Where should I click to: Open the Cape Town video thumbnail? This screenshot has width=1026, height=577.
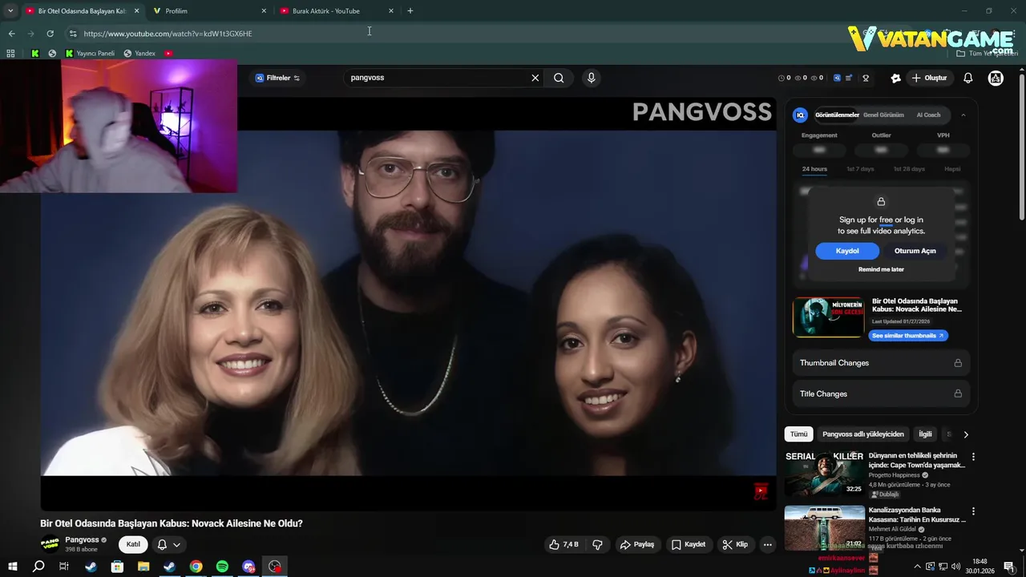(825, 473)
